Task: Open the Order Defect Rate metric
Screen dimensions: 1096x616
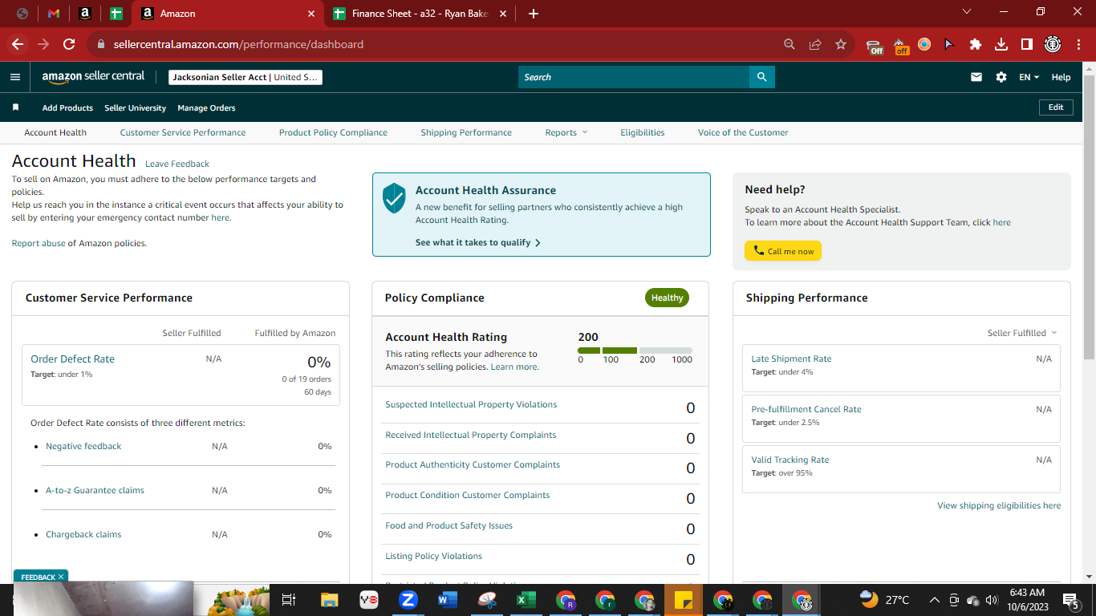Action: point(72,359)
